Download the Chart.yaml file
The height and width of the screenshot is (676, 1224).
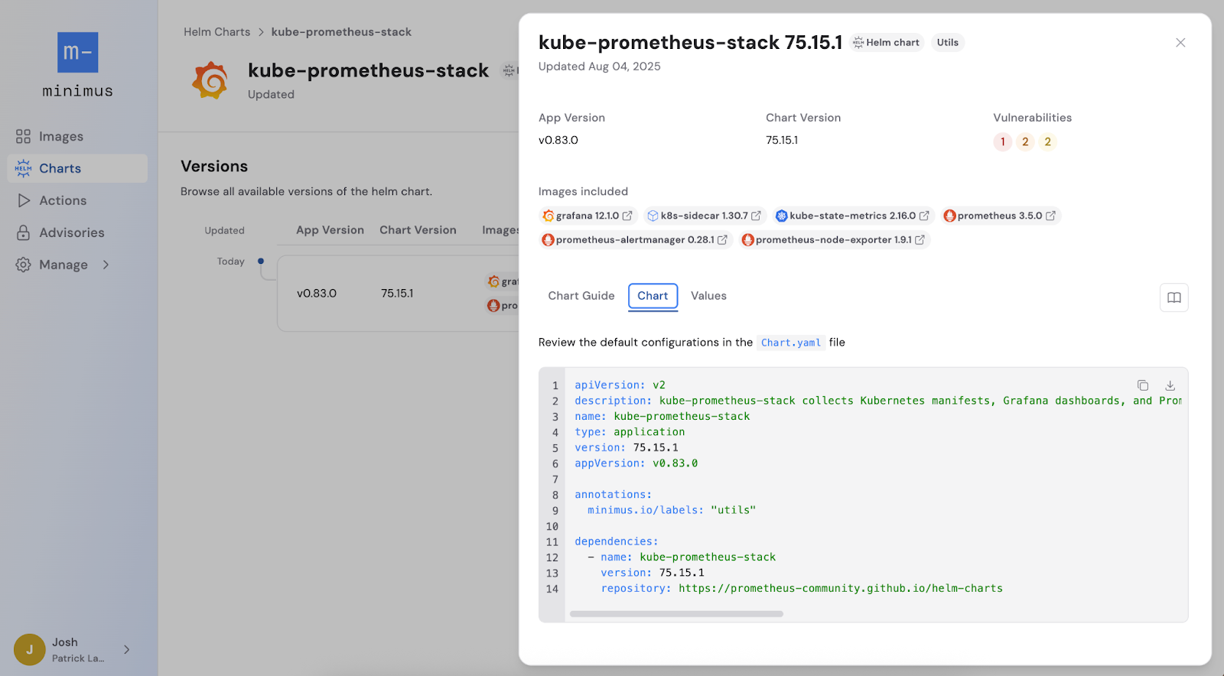tap(1170, 385)
